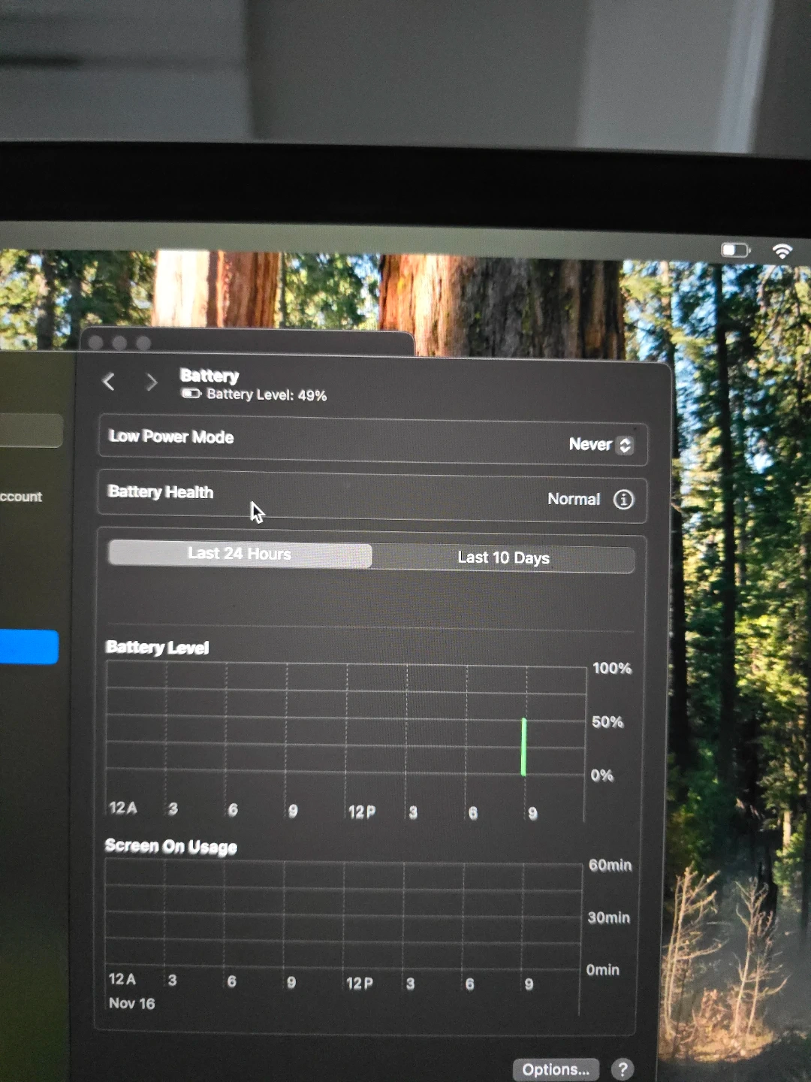Switch to the Last 10 Days tab
The width and height of the screenshot is (811, 1082).
tap(503, 558)
